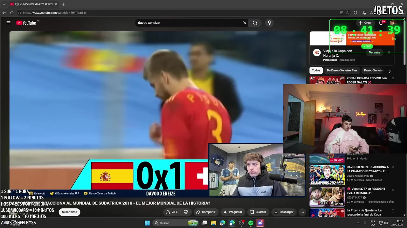Open OBS Studio from the taskbar

pos(241,223)
